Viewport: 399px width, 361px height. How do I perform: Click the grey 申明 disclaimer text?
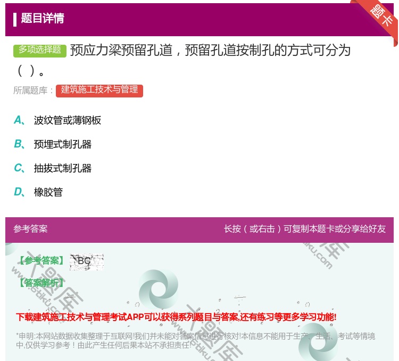click(x=195, y=340)
